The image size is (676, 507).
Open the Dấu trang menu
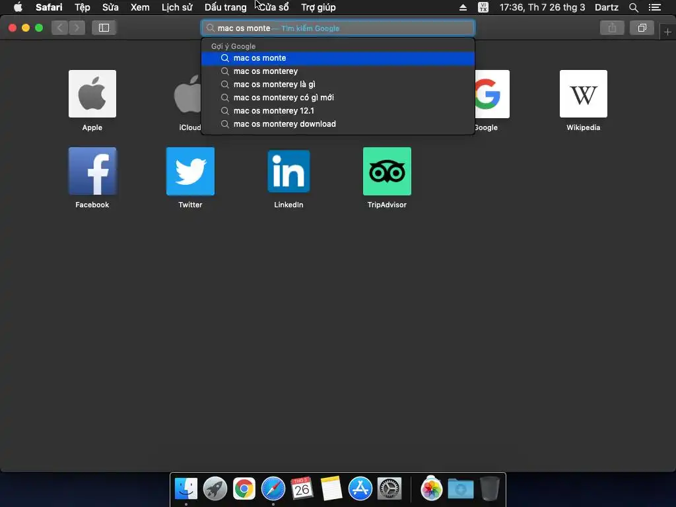point(226,7)
